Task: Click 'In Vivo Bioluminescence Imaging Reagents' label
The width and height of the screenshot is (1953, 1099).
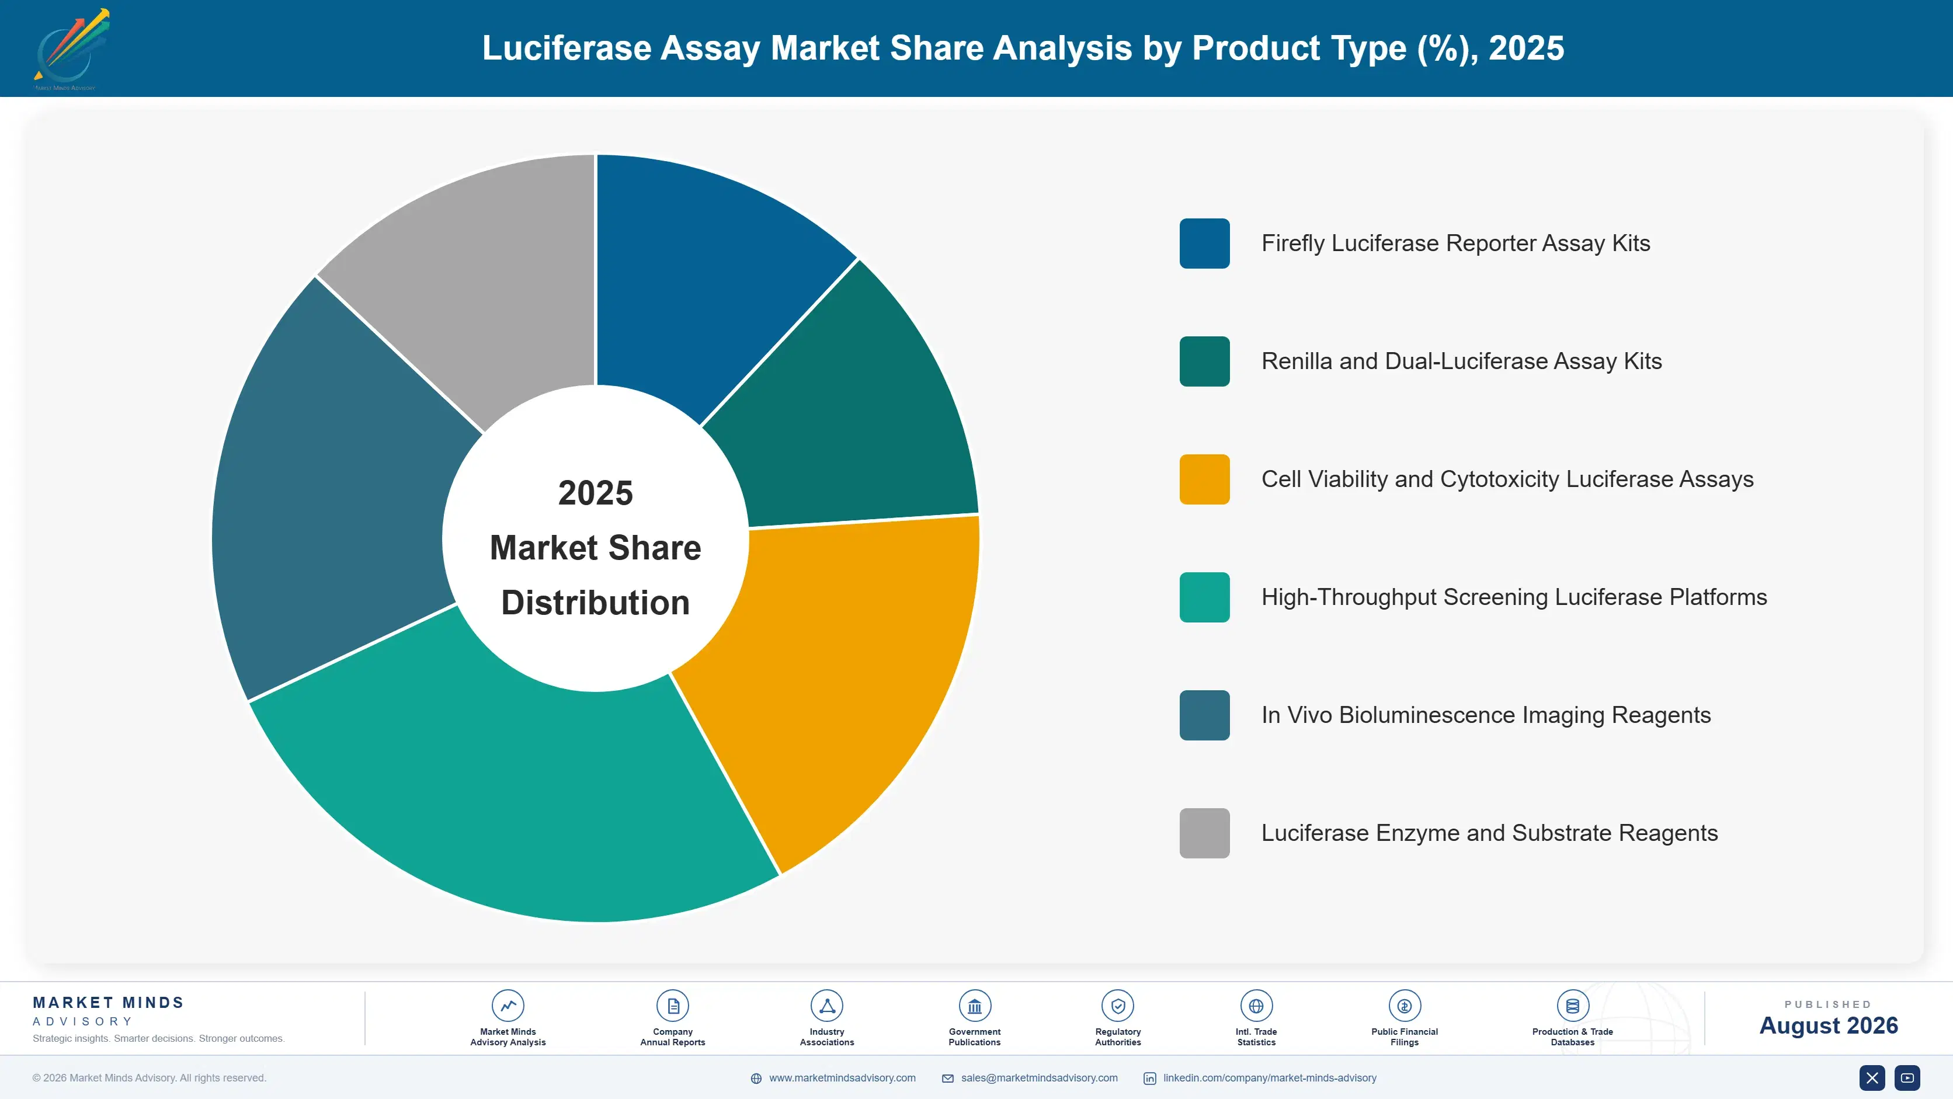Action: [x=1486, y=715]
